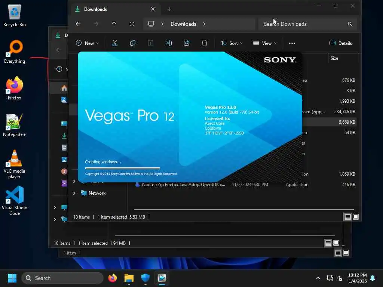
Task: Select green Downloads arrow icon in back window sidebar
Action: (64, 136)
